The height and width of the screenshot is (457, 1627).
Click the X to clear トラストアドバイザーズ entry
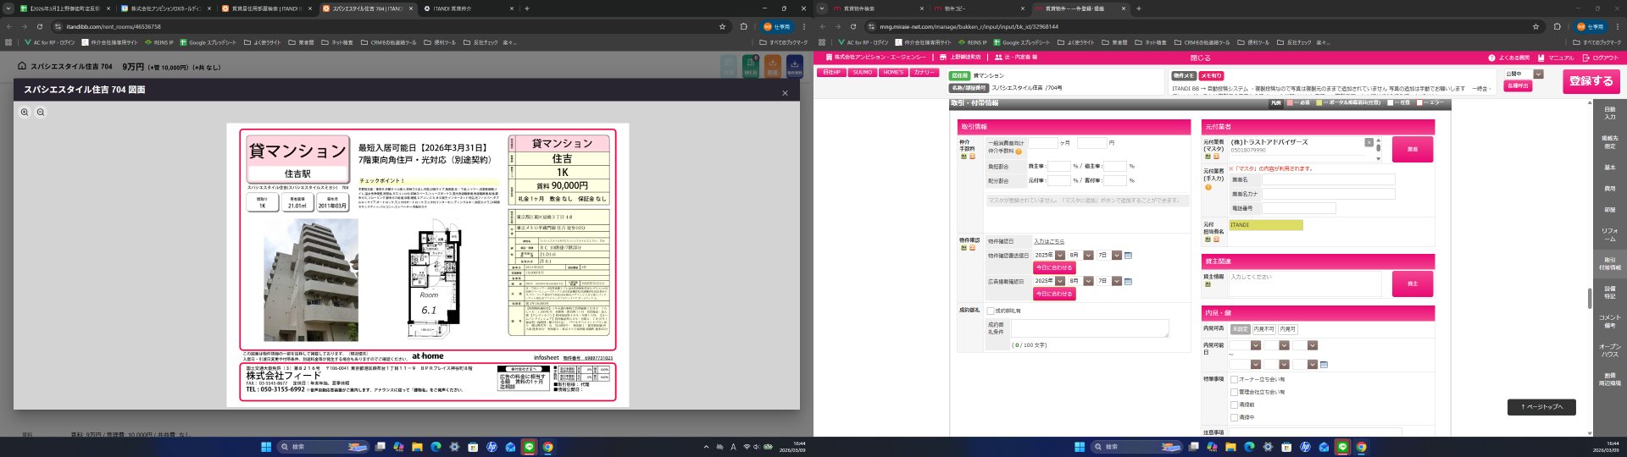tap(1369, 142)
